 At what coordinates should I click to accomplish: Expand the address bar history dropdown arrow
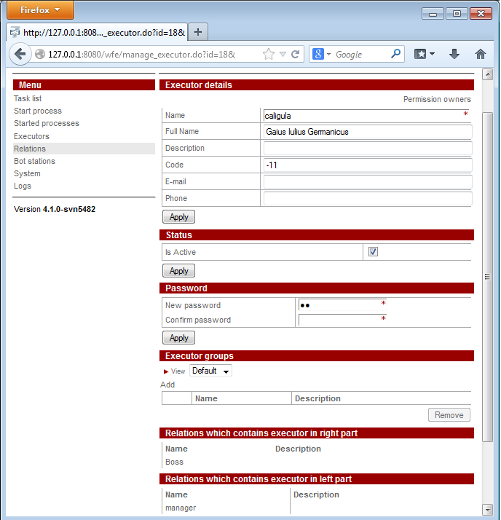pos(283,54)
